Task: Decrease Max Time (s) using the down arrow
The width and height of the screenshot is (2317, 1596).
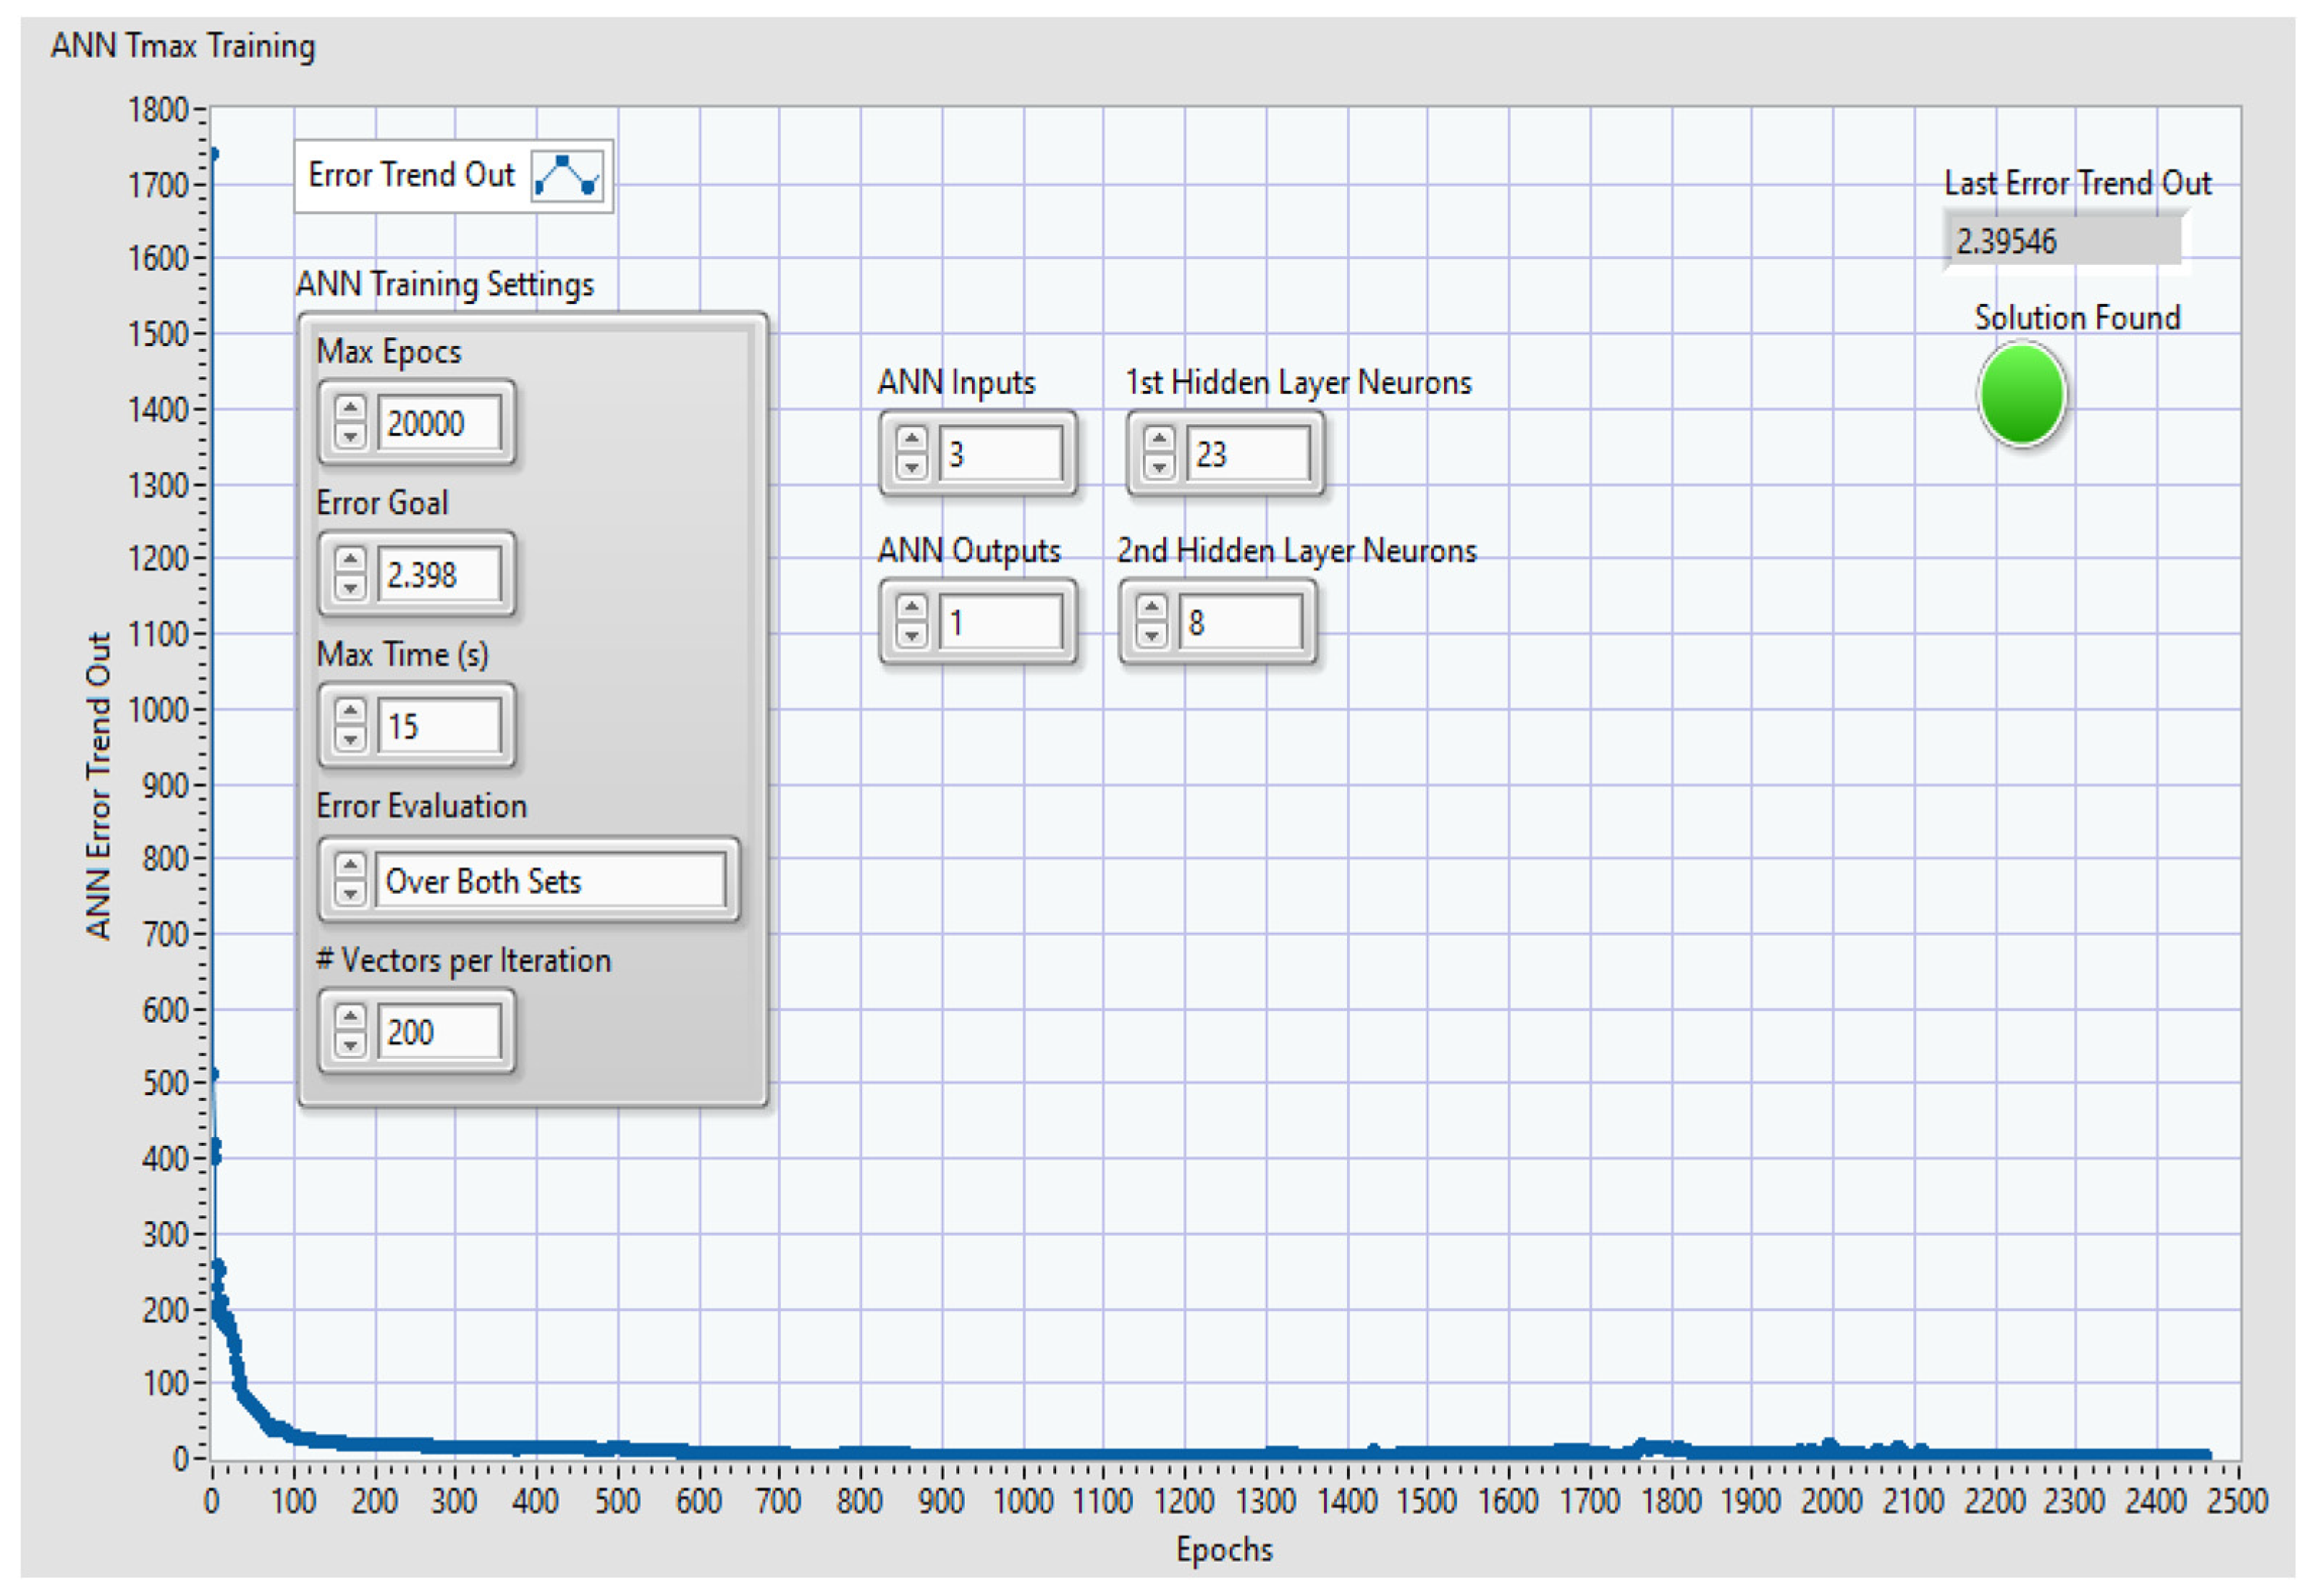Action: (x=350, y=740)
